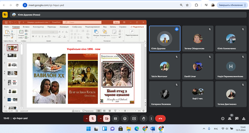
Task: Expand microphone audio settings arrow
Action: 87,119
